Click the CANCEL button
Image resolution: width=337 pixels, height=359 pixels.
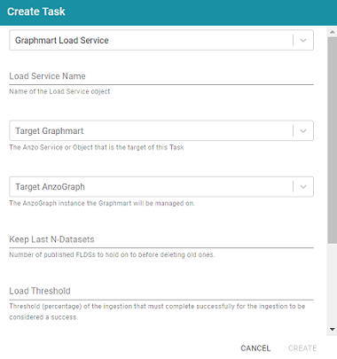point(255,348)
